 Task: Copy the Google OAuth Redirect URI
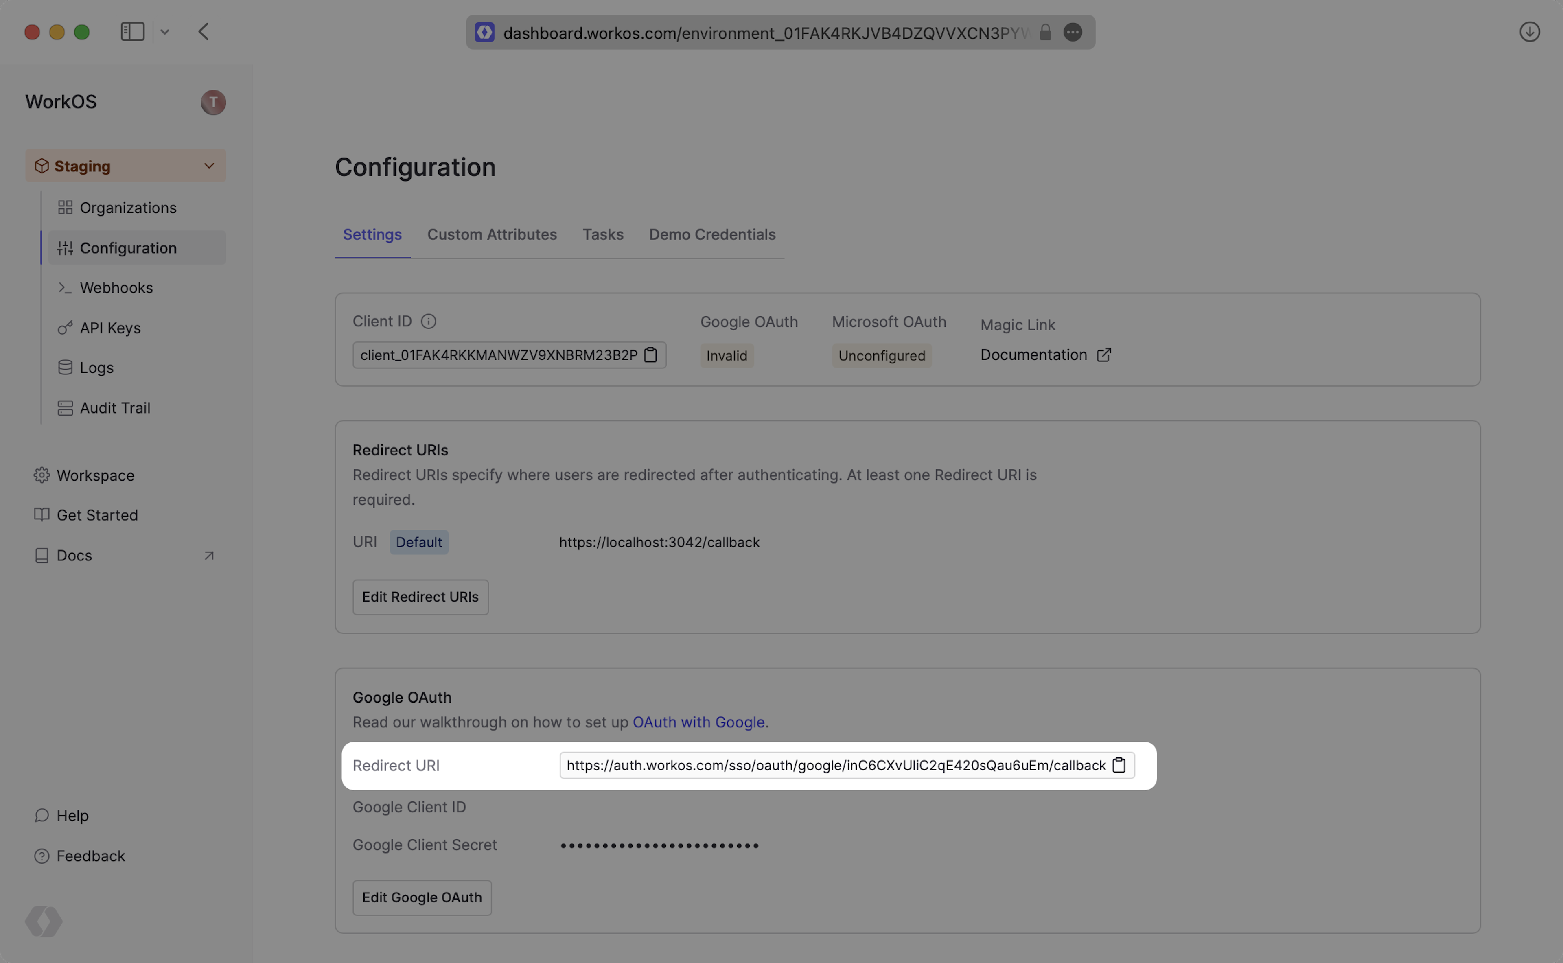click(x=1119, y=765)
